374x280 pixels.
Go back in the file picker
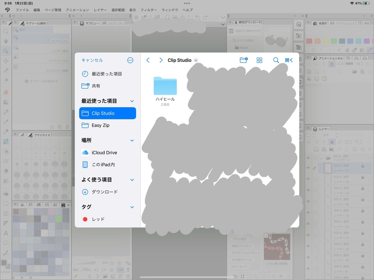click(148, 60)
